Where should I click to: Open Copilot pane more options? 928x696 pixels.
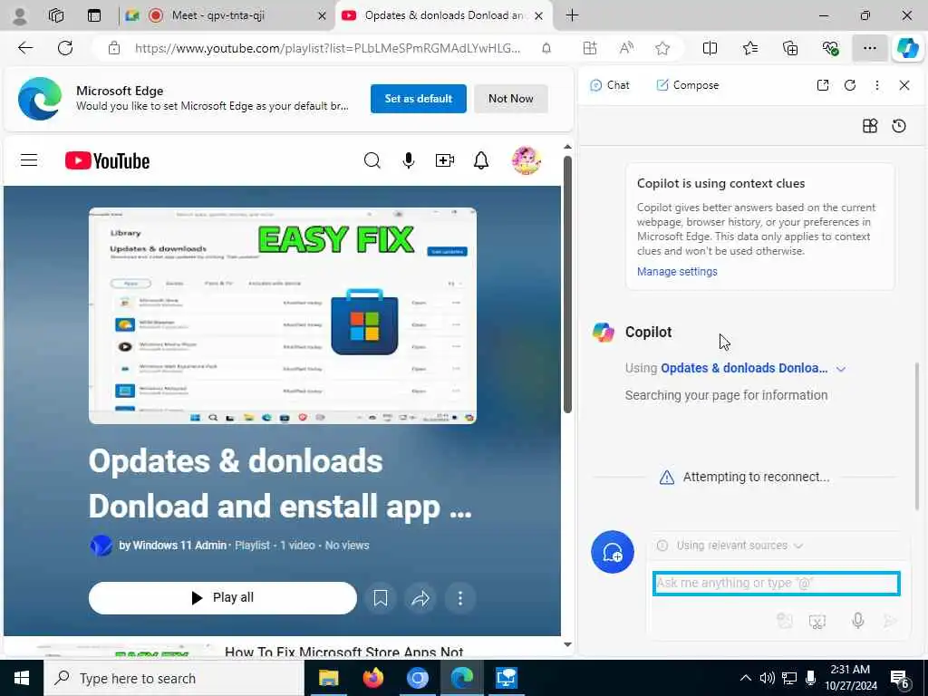point(877,85)
